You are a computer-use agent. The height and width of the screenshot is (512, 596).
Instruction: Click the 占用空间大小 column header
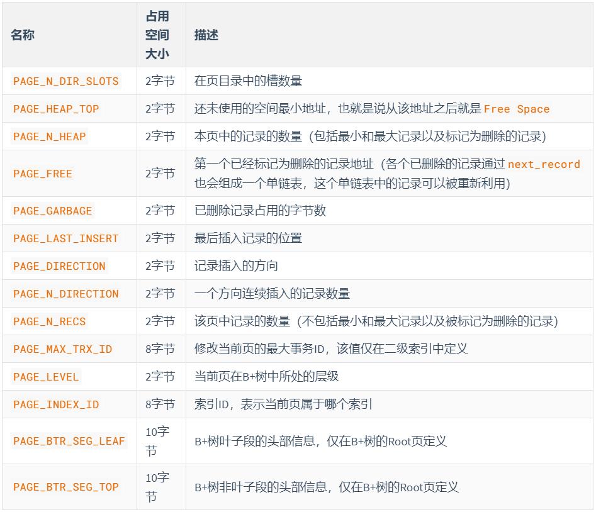(x=156, y=35)
